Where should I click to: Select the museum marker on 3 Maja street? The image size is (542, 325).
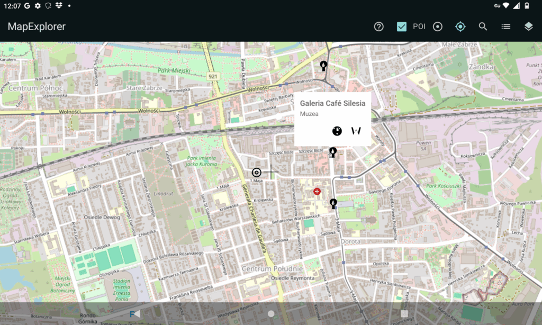333,203
